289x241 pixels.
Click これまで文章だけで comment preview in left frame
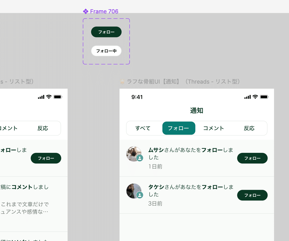[25, 204]
